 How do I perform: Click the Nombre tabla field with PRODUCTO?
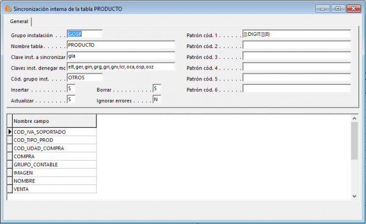point(121,45)
